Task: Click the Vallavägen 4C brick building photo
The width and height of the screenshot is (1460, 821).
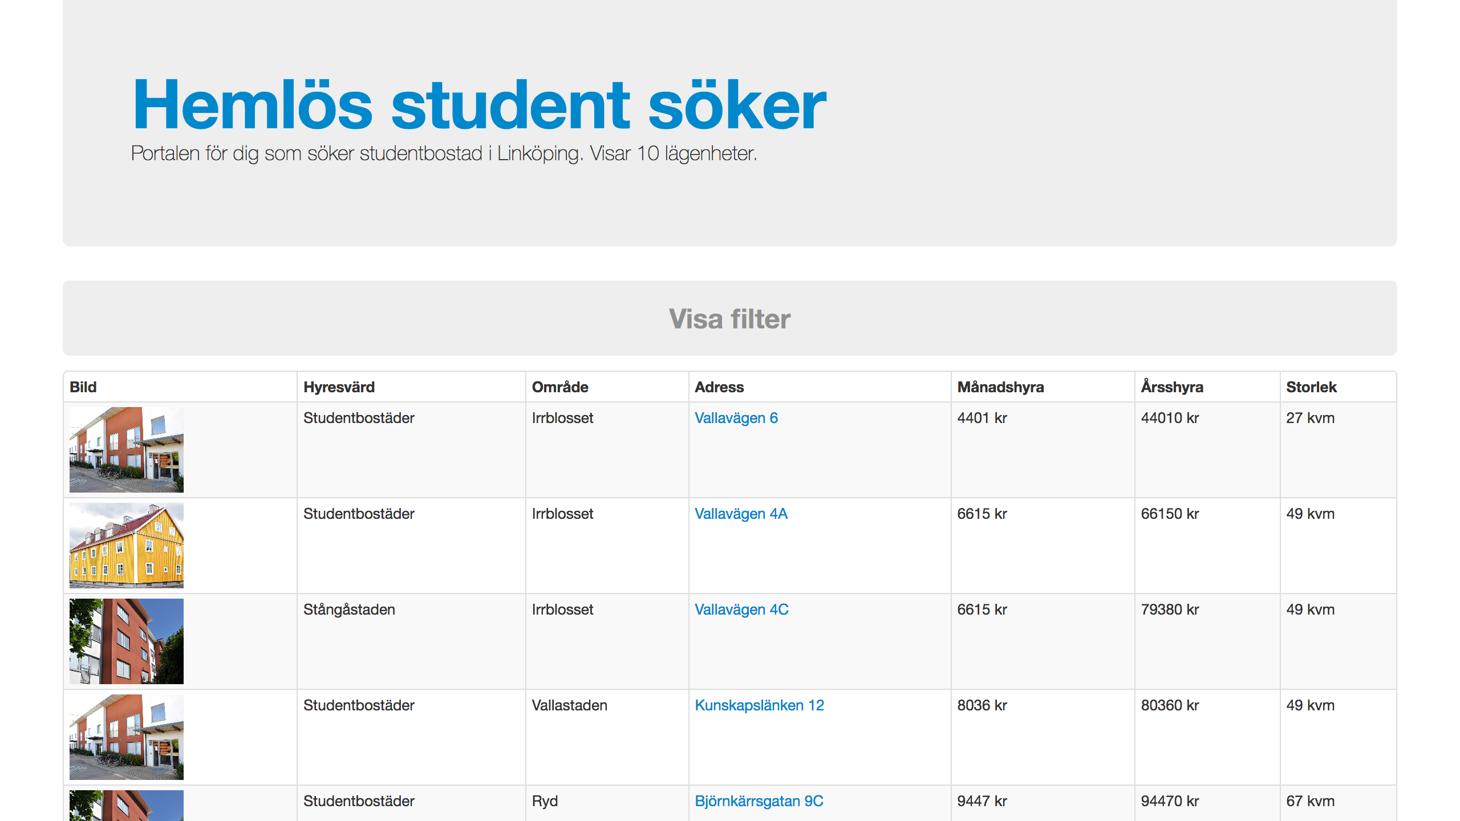Action: [x=127, y=641]
